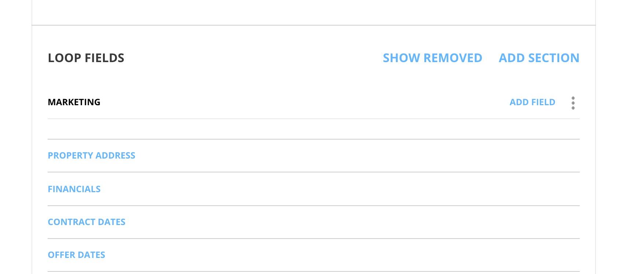Show removed loop fields

point(432,58)
